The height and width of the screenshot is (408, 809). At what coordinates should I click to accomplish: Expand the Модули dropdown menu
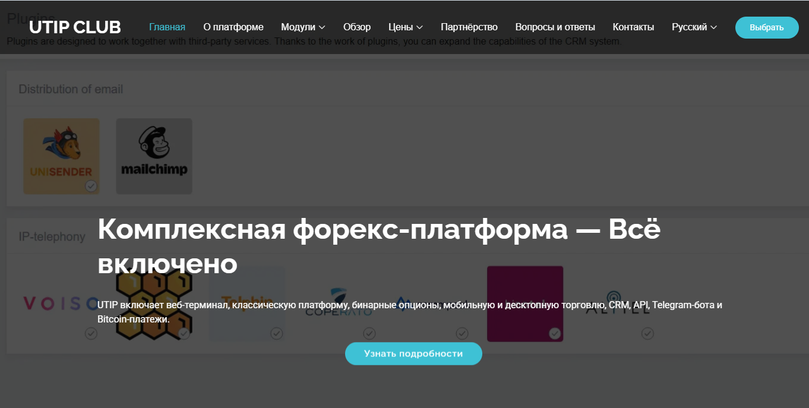click(x=303, y=27)
